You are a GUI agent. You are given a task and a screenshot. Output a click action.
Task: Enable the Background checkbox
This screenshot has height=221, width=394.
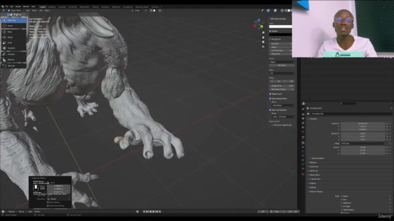tap(270, 39)
